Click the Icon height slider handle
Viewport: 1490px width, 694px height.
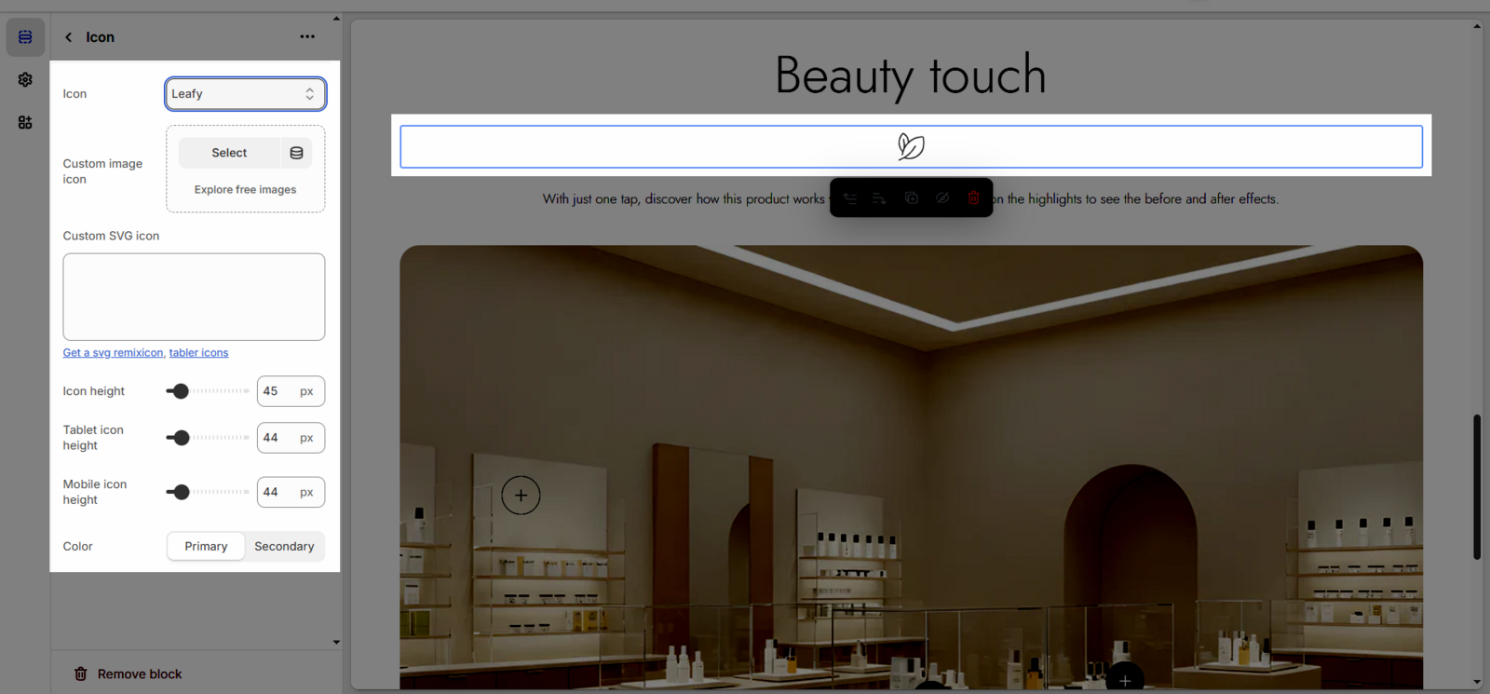point(181,391)
